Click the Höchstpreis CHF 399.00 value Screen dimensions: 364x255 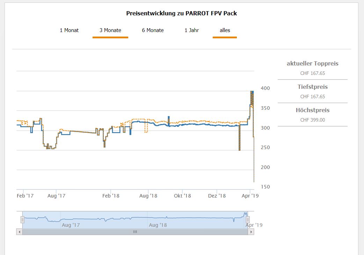pos(312,120)
